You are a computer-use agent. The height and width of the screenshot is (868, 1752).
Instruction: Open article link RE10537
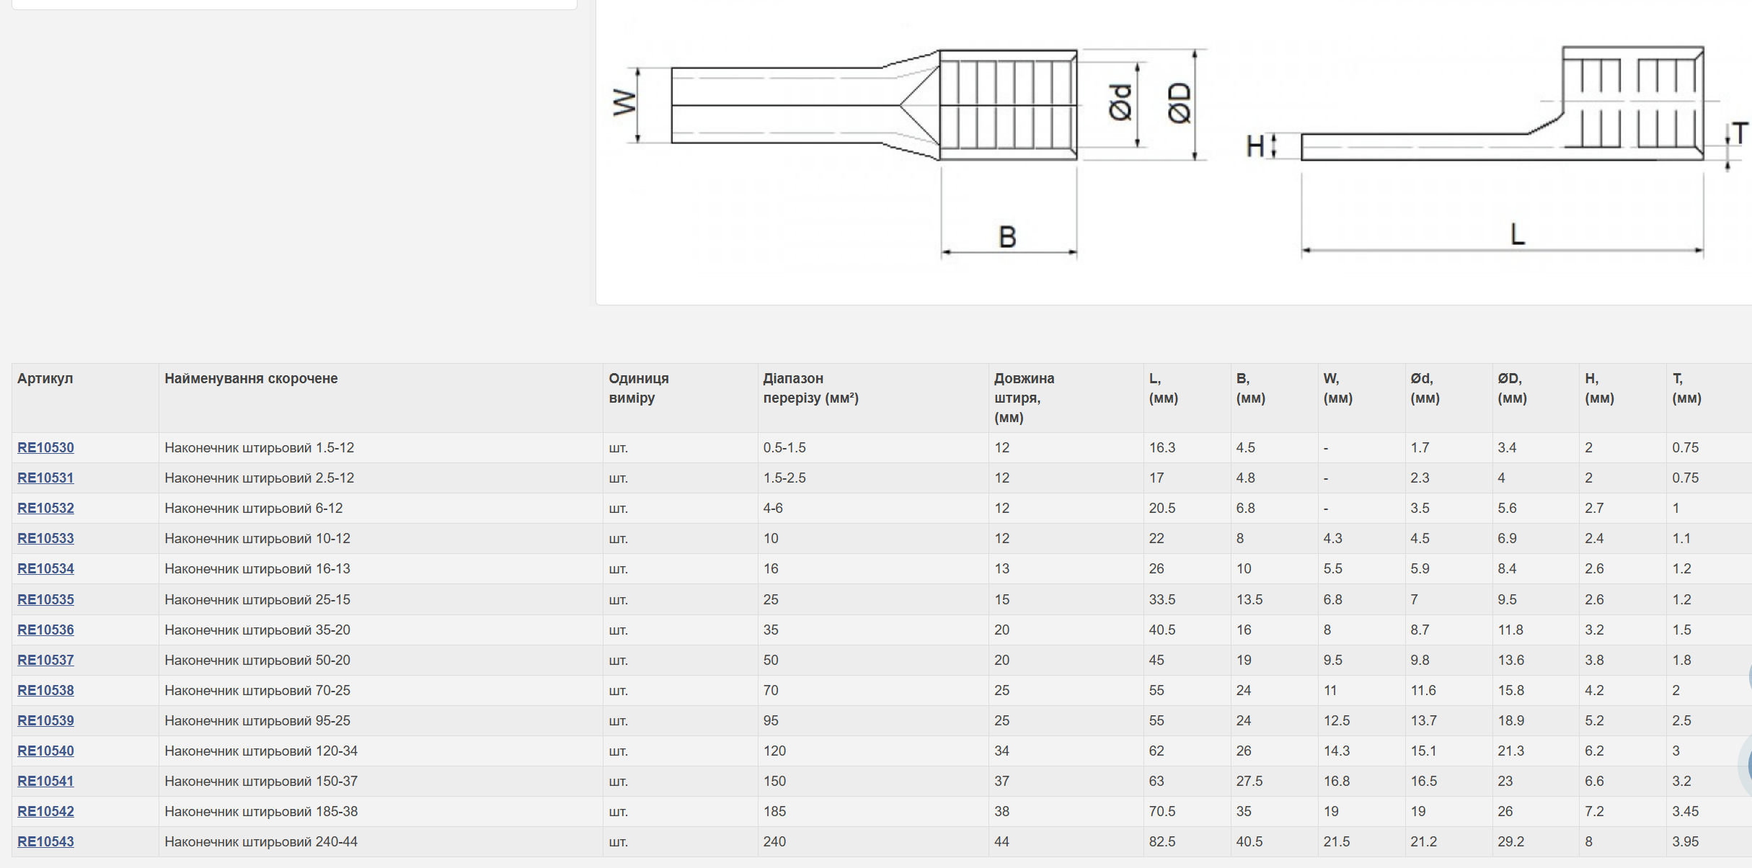(45, 660)
